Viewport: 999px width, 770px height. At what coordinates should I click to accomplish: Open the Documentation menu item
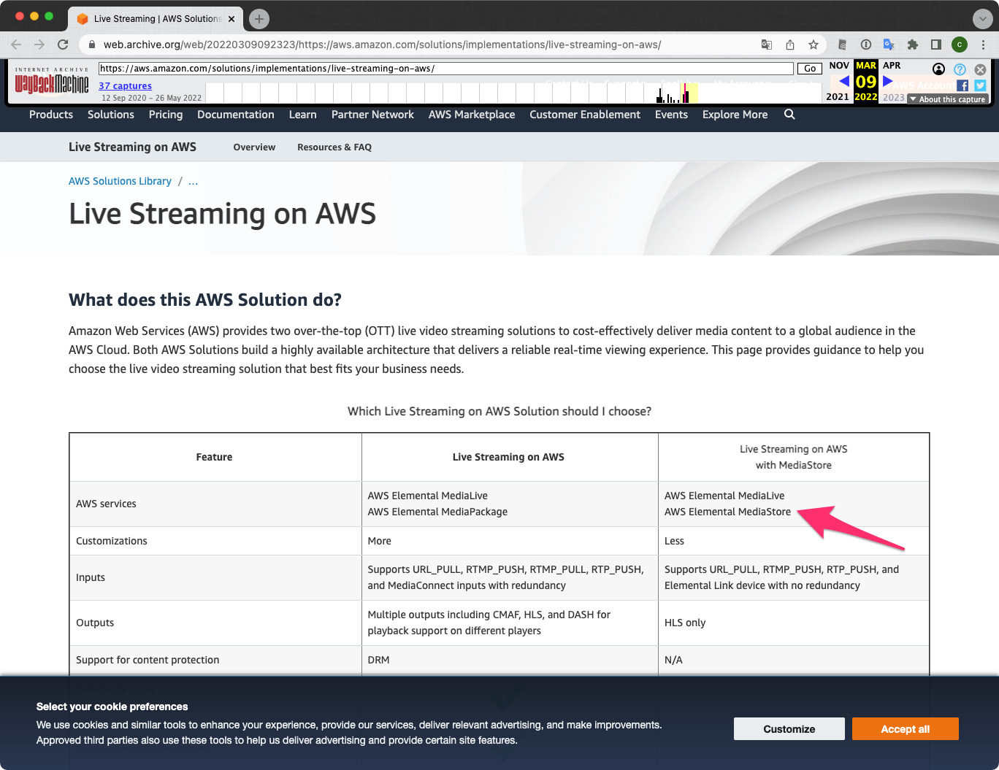point(236,115)
